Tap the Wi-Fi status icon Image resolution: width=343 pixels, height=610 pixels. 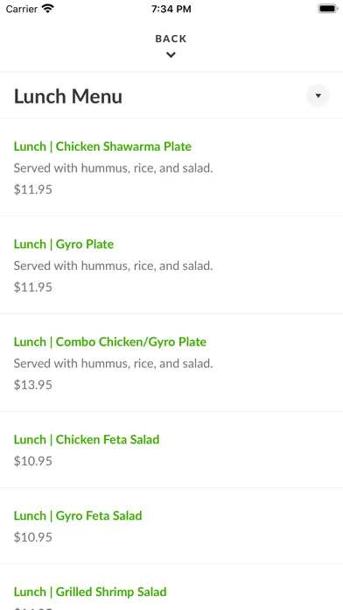coord(48,9)
